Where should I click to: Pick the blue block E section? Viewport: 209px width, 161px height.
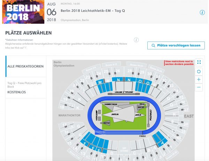tap(99, 151)
